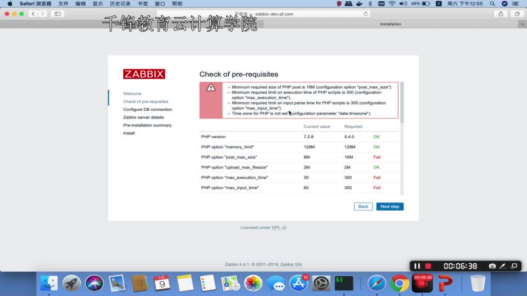
Task: Click the Siri icon in menu bar
Action: click(505, 4)
